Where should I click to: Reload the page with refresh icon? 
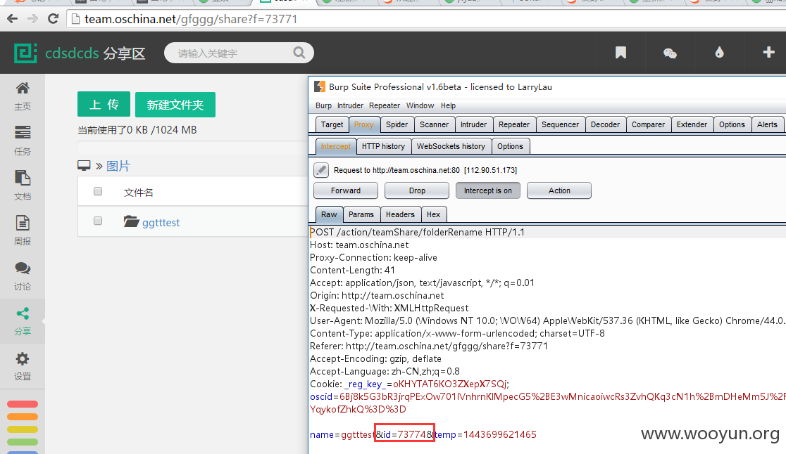pyautogui.click(x=53, y=19)
